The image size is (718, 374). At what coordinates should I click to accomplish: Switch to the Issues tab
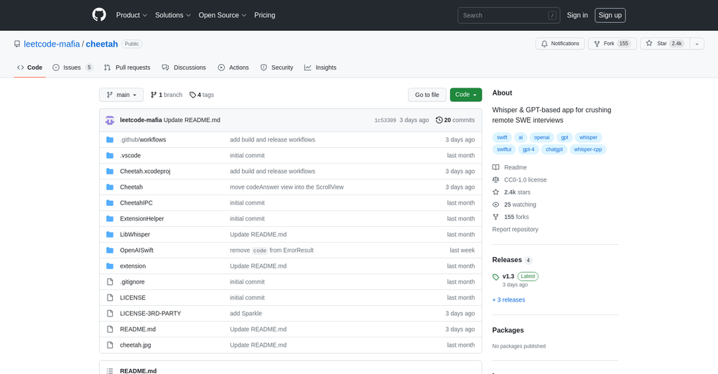(73, 67)
